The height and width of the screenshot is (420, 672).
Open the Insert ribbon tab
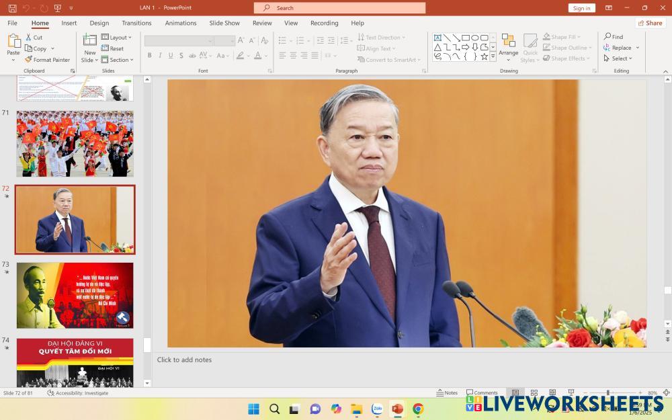[69, 23]
